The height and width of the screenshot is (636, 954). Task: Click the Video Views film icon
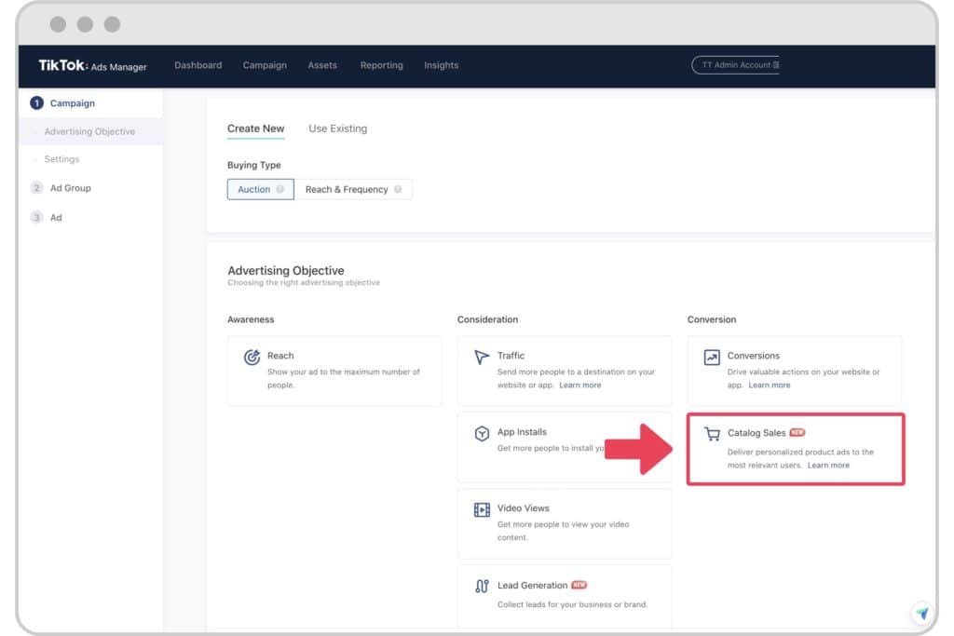tap(482, 509)
